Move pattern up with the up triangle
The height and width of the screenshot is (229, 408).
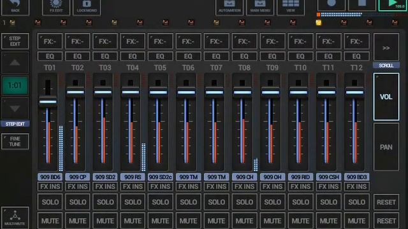point(15,62)
